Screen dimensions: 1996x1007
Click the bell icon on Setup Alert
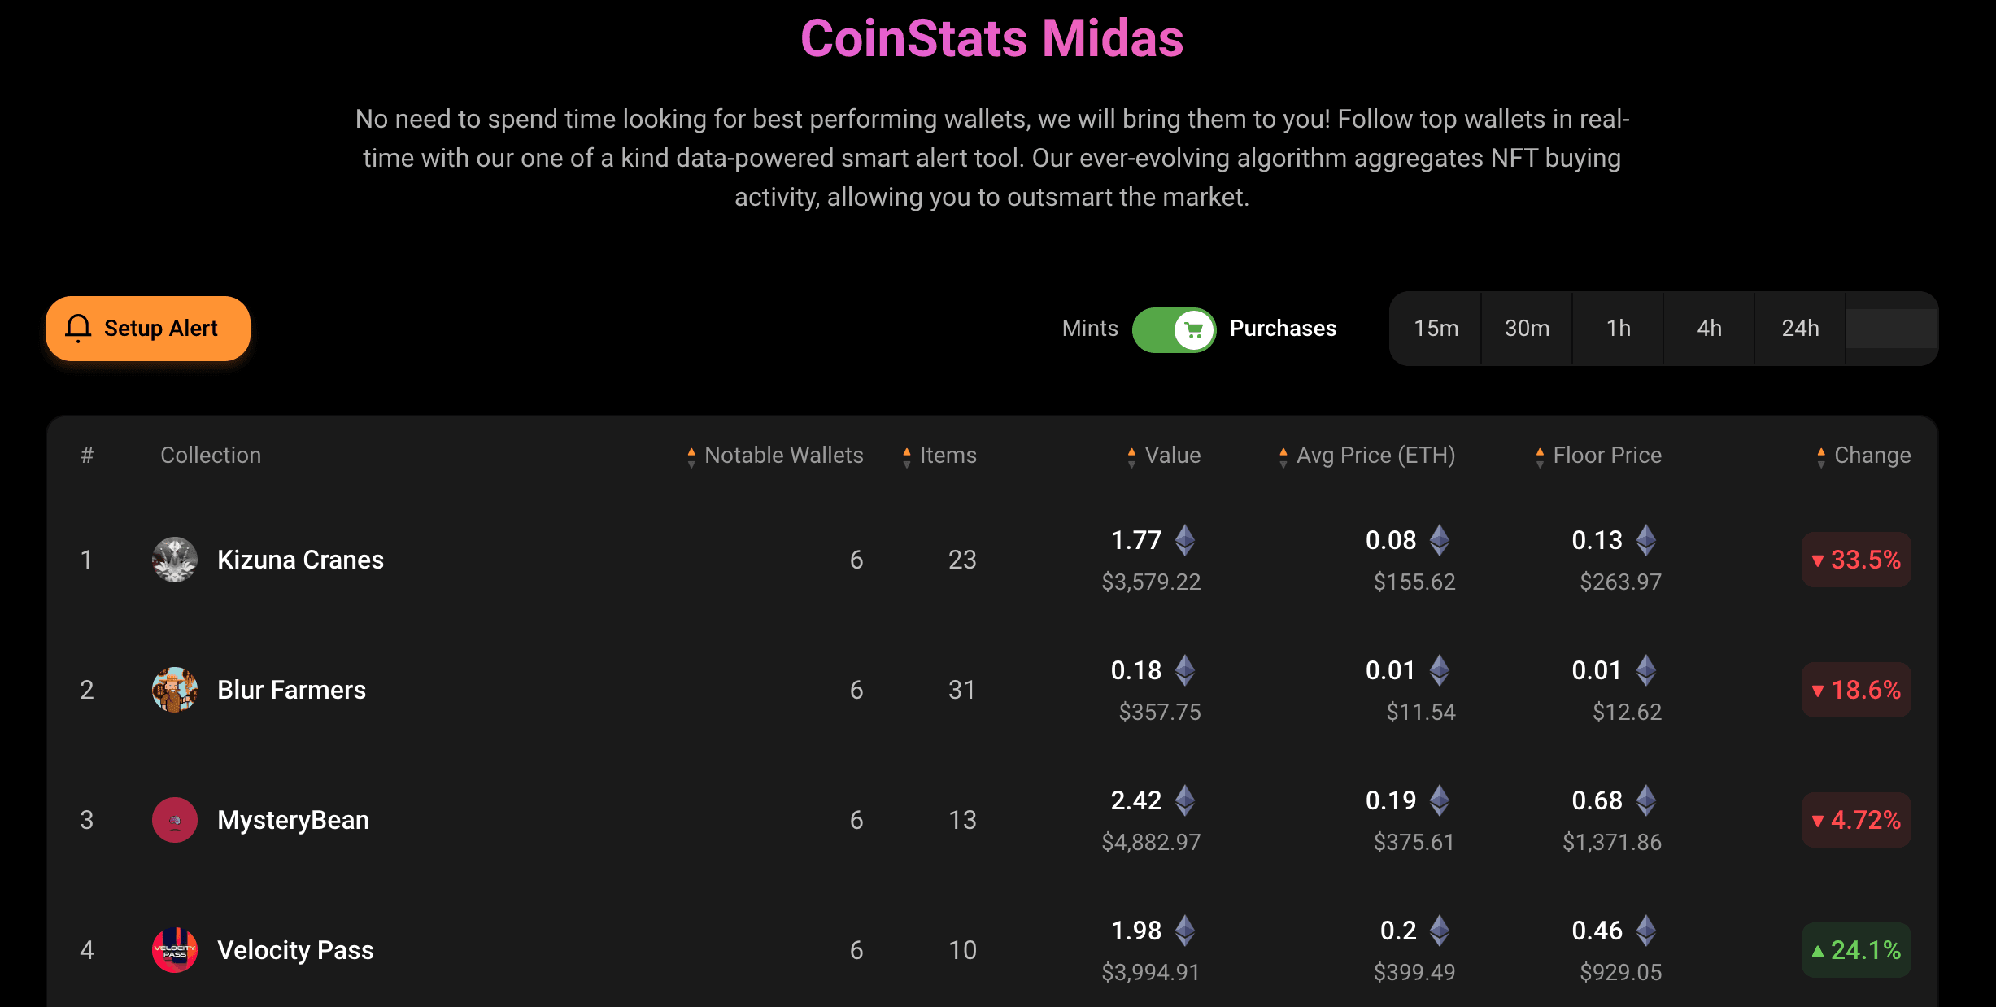click(78, 328)
